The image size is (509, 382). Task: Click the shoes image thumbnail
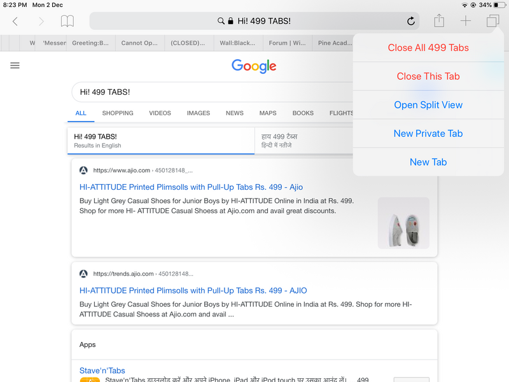(403, 223)
